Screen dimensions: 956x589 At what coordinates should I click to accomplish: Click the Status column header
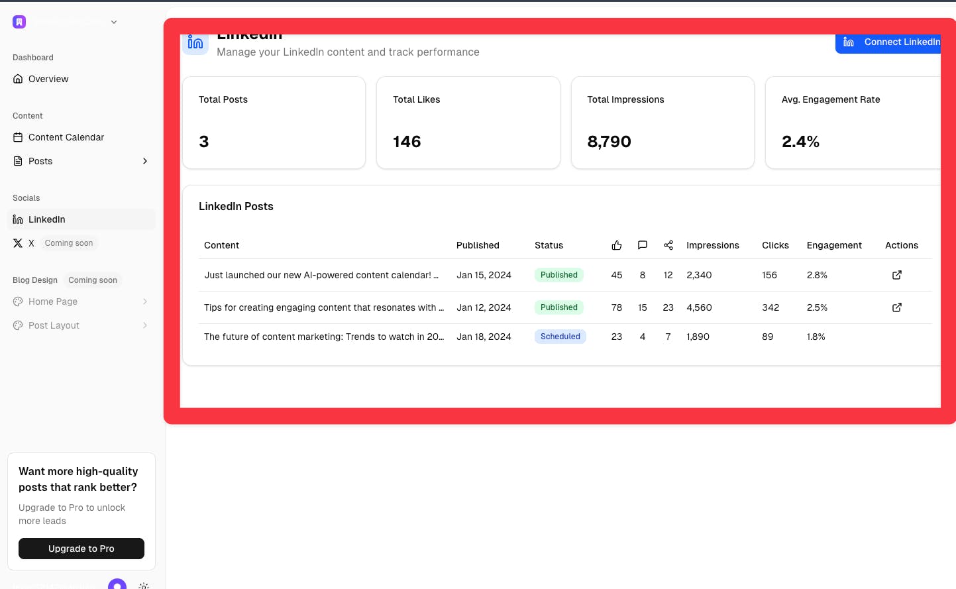549,245
